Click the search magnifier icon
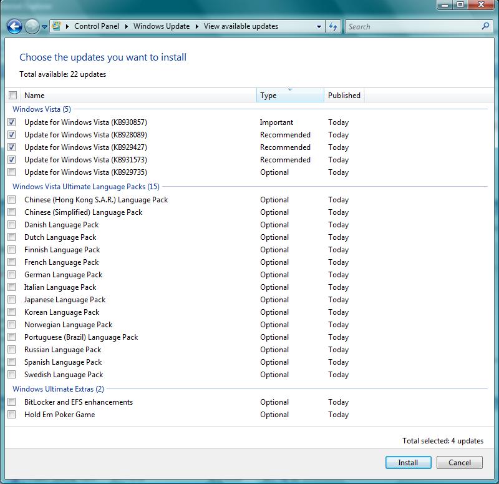499x484 pixels. [x=485, y=26]
